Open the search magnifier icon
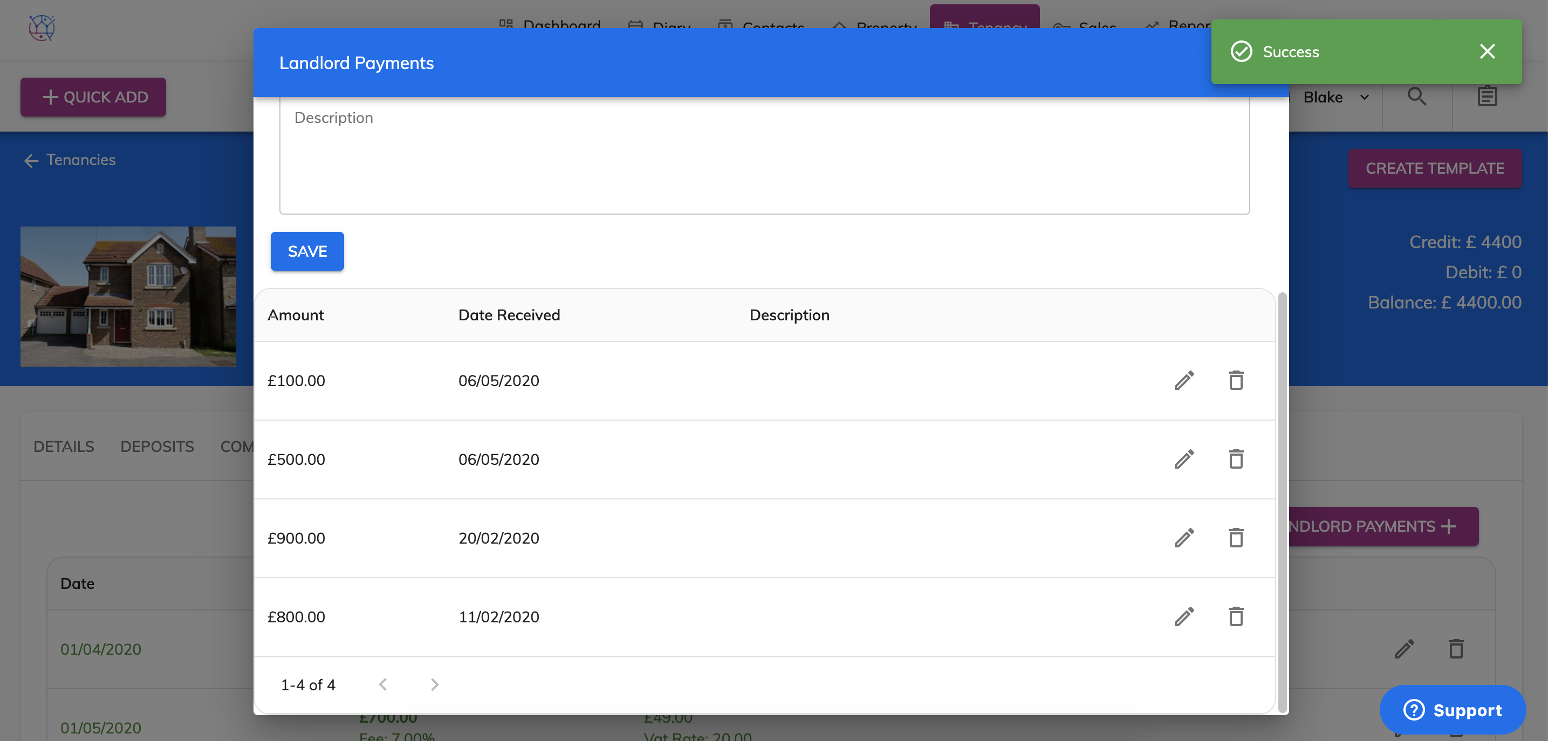This screenshot has width=1548, height=741. coord(1416,97)
